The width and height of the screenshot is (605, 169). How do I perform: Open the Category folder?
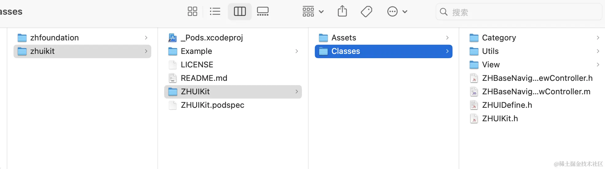(499, 38)
